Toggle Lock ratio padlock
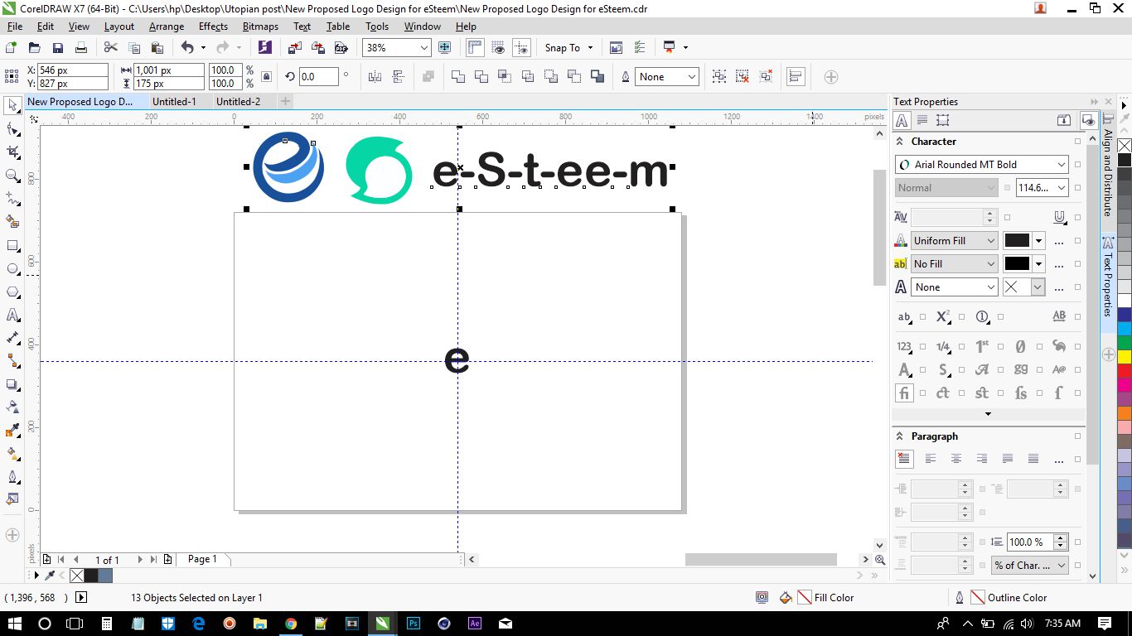The image size is (1132, 636). (266, 77)
